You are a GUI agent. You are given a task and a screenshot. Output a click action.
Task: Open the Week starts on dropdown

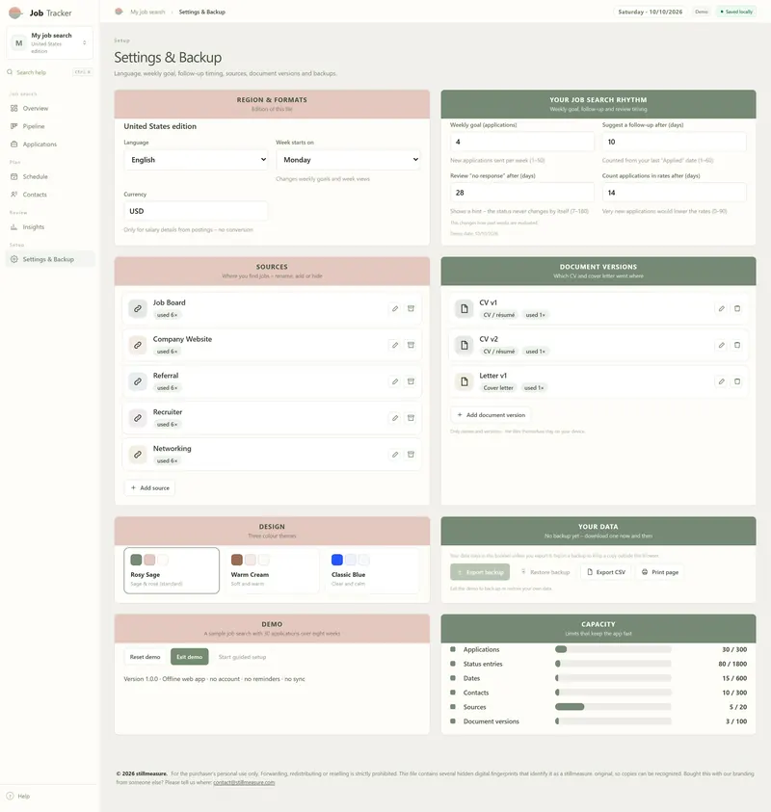pyautogui.click(x=348, y=160)
